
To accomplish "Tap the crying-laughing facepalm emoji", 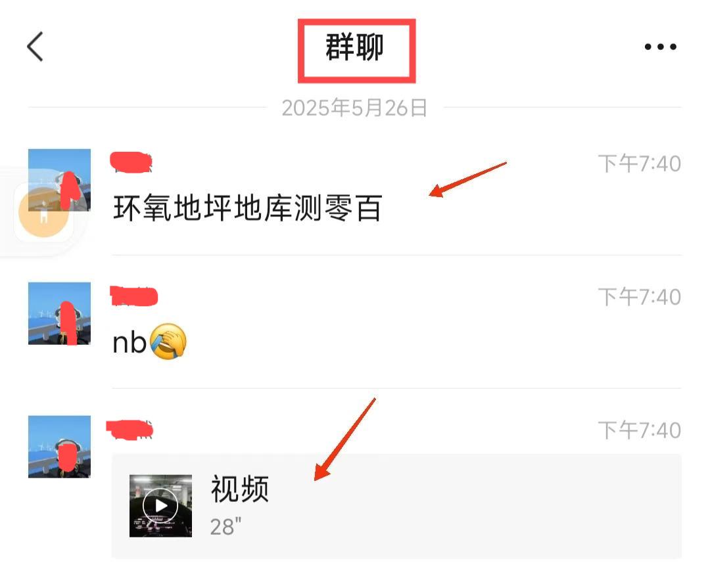I will tap(168, 342).
